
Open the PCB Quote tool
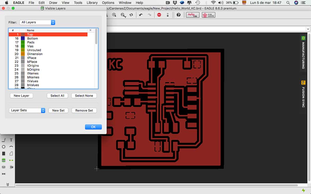208,15
